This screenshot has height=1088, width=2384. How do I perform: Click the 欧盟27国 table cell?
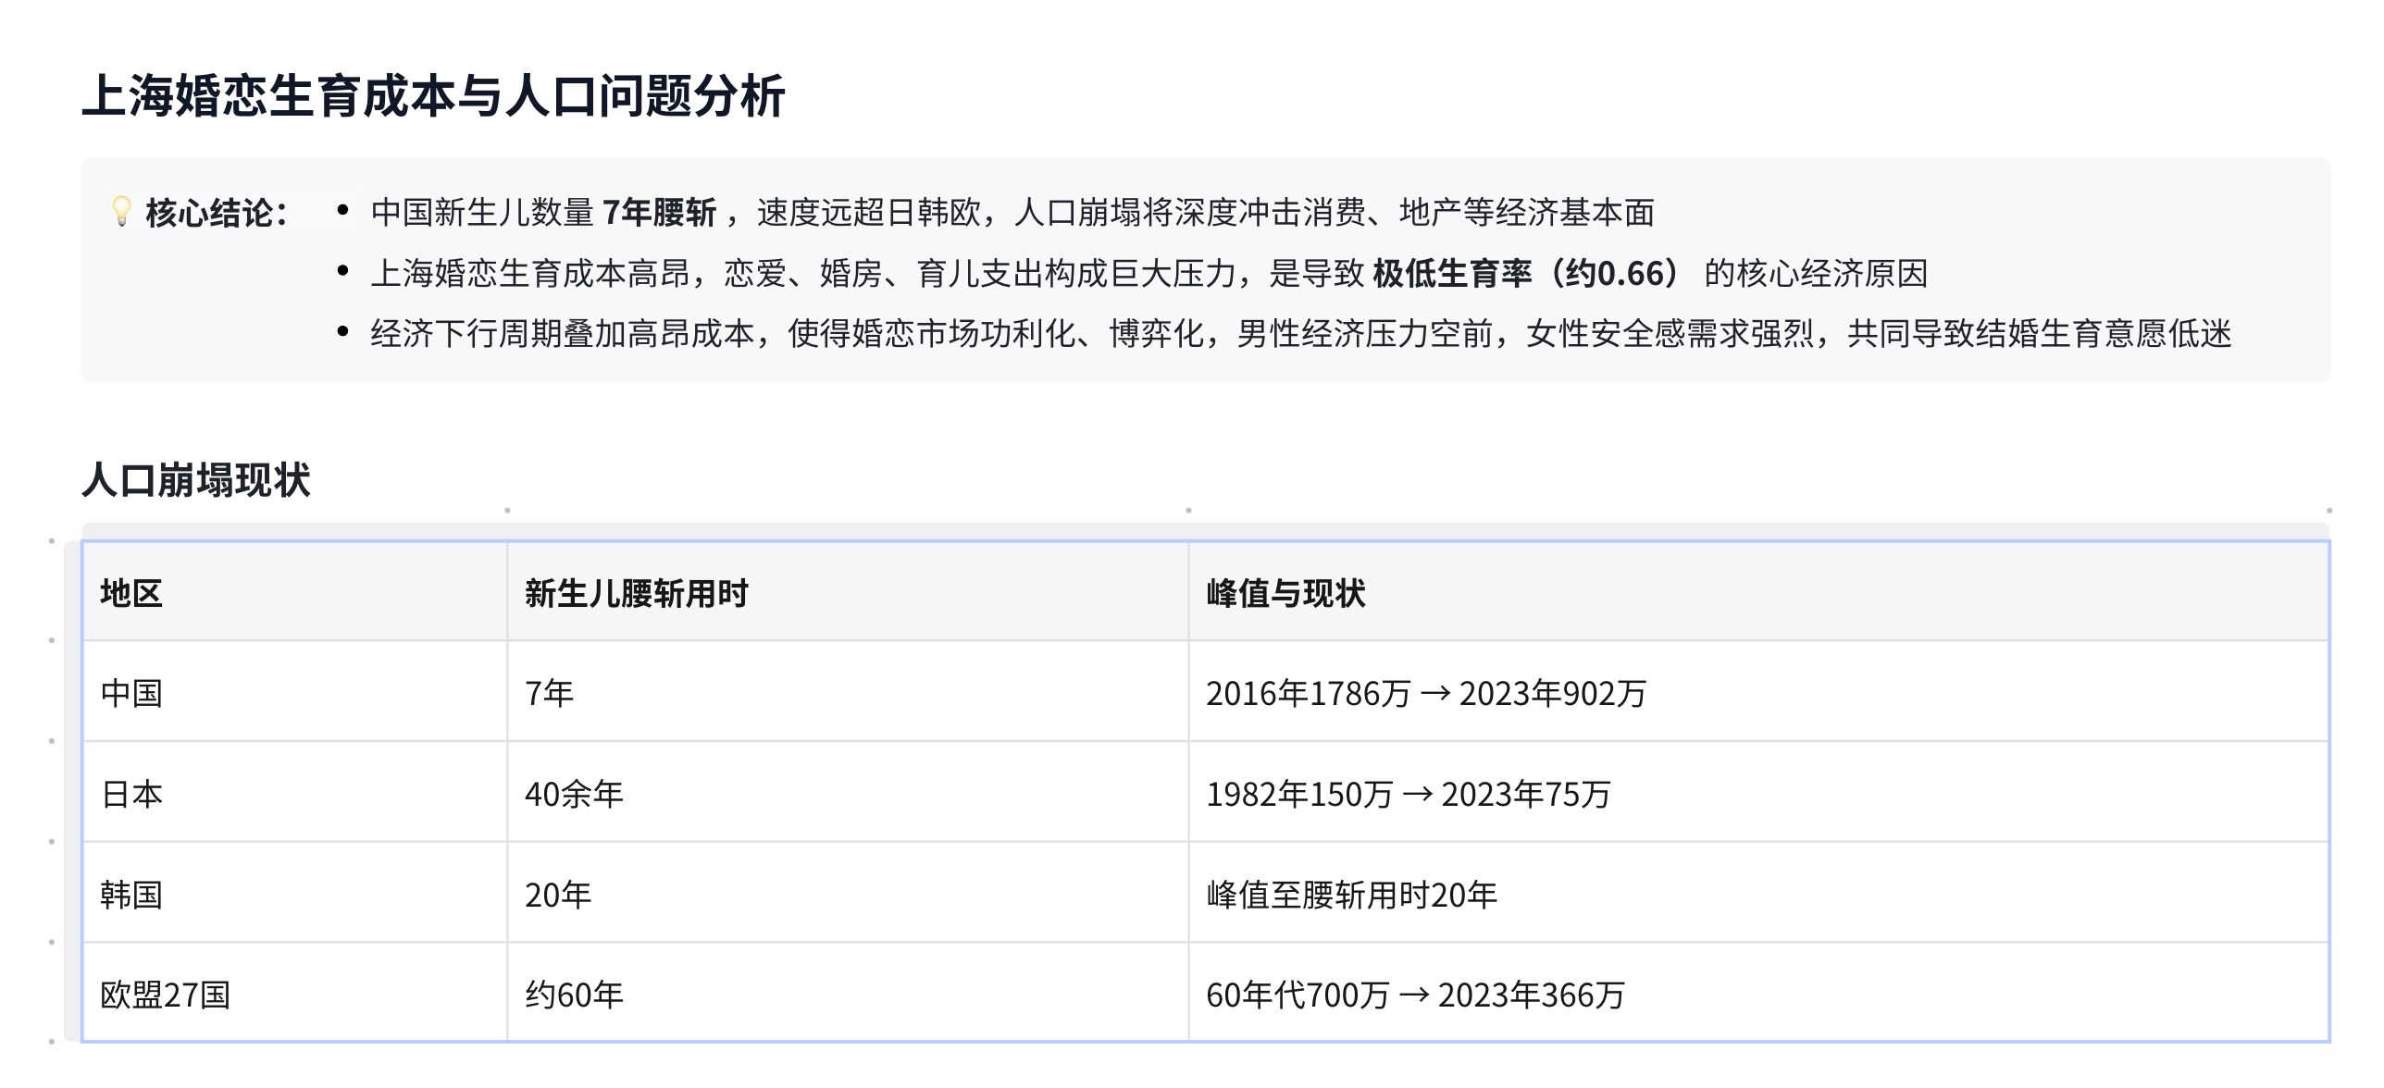point(295,994)
